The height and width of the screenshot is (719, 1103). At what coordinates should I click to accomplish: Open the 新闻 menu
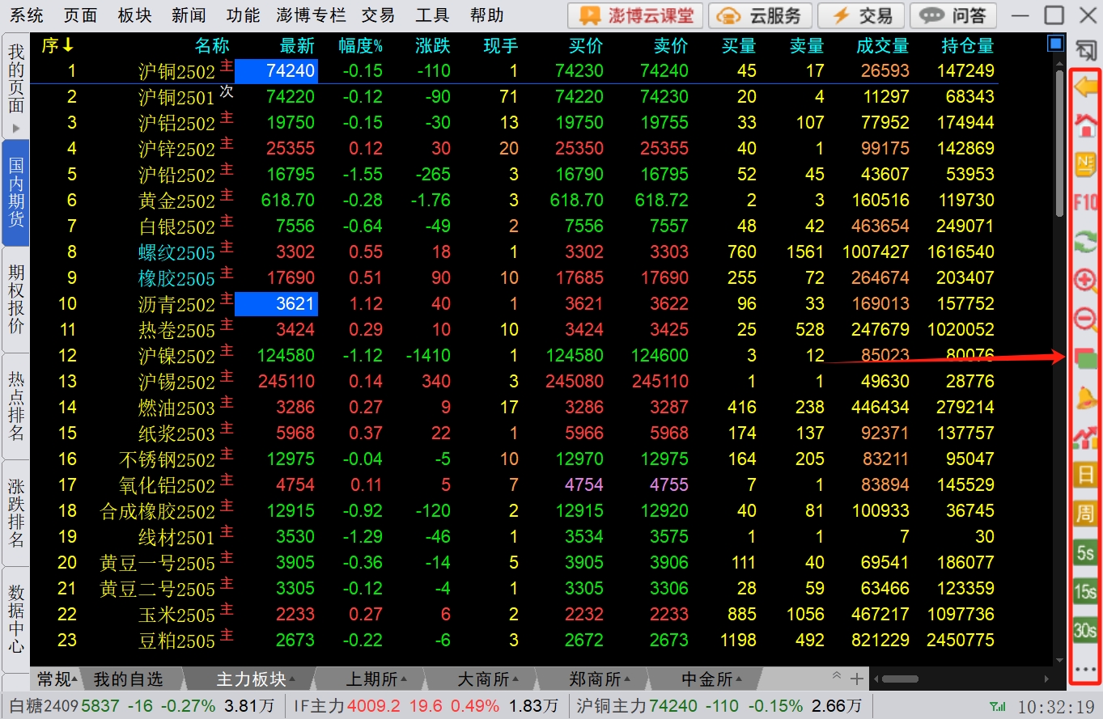(189, 15)
